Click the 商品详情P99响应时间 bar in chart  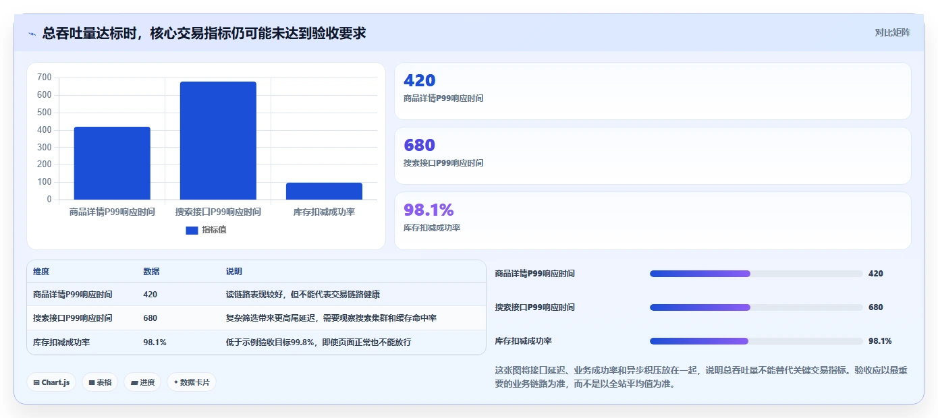pyautogui.click(x=112, y=163)
